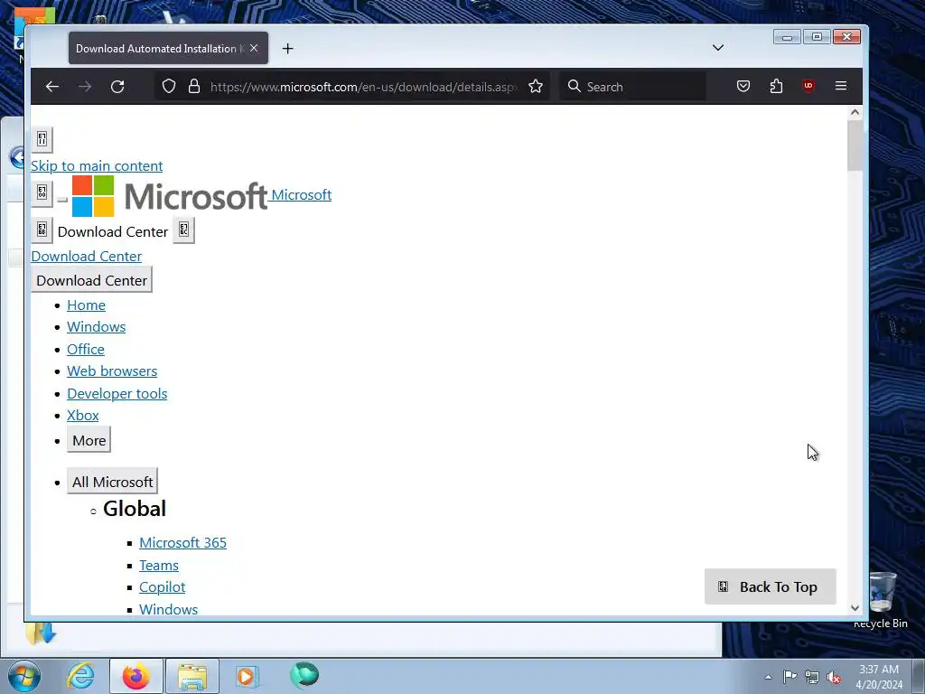Bookmark this page with the star icon
Screen dimensions: 925x694
(536, 87)
